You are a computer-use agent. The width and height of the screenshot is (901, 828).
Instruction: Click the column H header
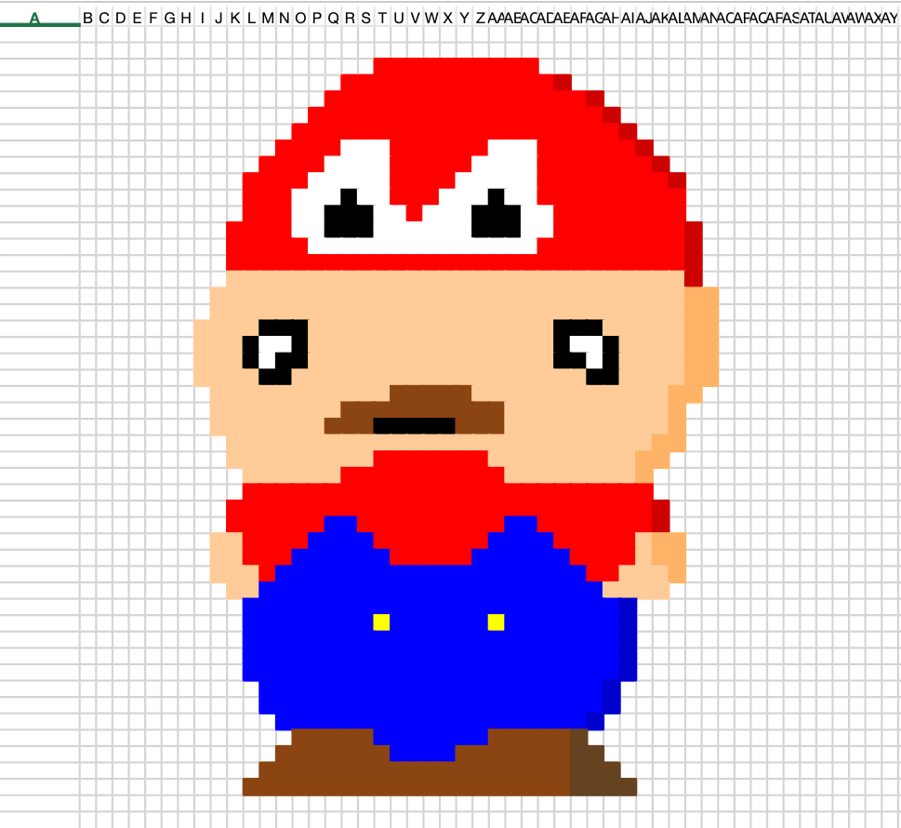tap(186, 18)
